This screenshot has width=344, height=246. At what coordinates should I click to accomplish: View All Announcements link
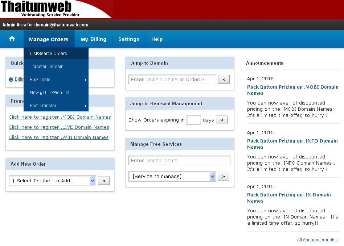318,239
